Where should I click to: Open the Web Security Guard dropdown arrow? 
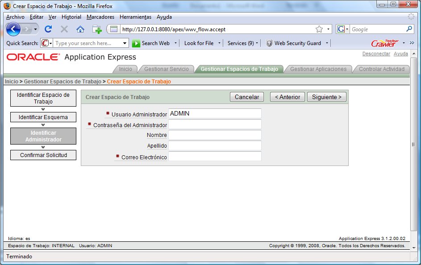pos(327,43)
